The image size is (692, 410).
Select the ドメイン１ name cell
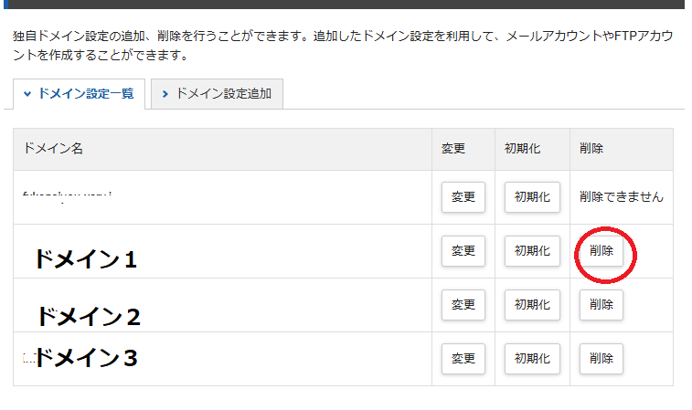[85, 259]
